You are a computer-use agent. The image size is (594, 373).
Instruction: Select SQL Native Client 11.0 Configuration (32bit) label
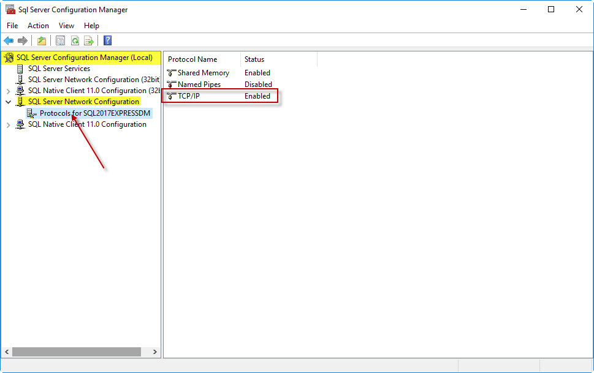[94, 91]
